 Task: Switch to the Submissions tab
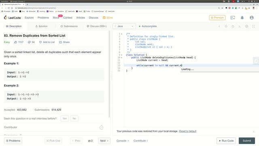click(x=69, y=26)
